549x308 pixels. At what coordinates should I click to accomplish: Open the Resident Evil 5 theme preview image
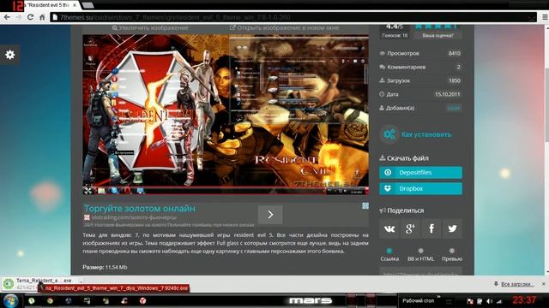(226, 114)
